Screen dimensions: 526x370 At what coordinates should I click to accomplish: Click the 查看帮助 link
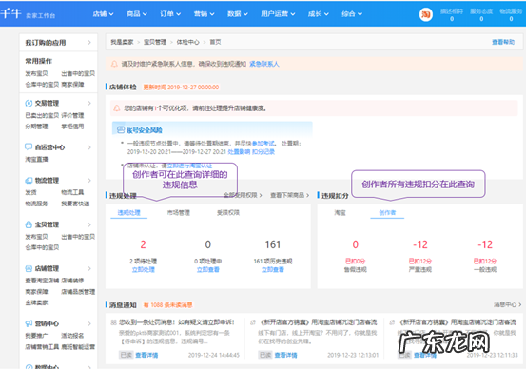click(503, 42)
